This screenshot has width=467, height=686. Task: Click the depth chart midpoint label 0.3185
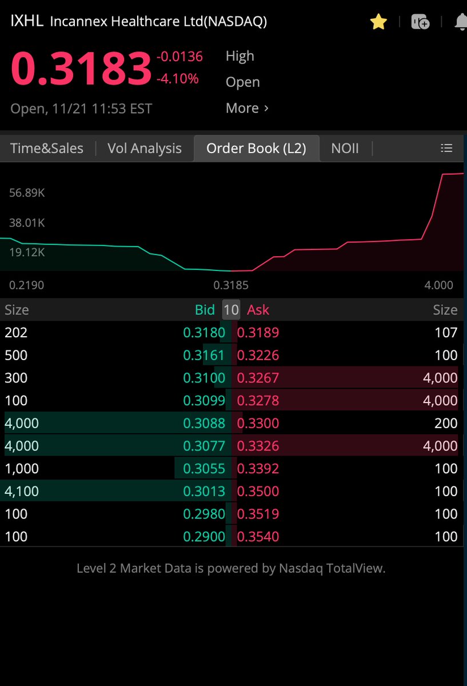click(231, 285)
